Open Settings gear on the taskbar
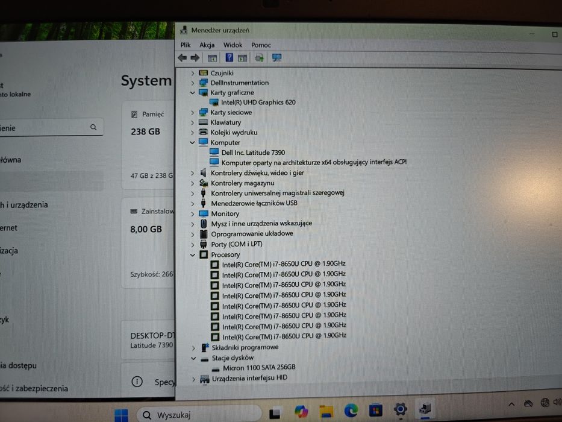The width and height of the screenshot is (562, 422). [401, 409]
